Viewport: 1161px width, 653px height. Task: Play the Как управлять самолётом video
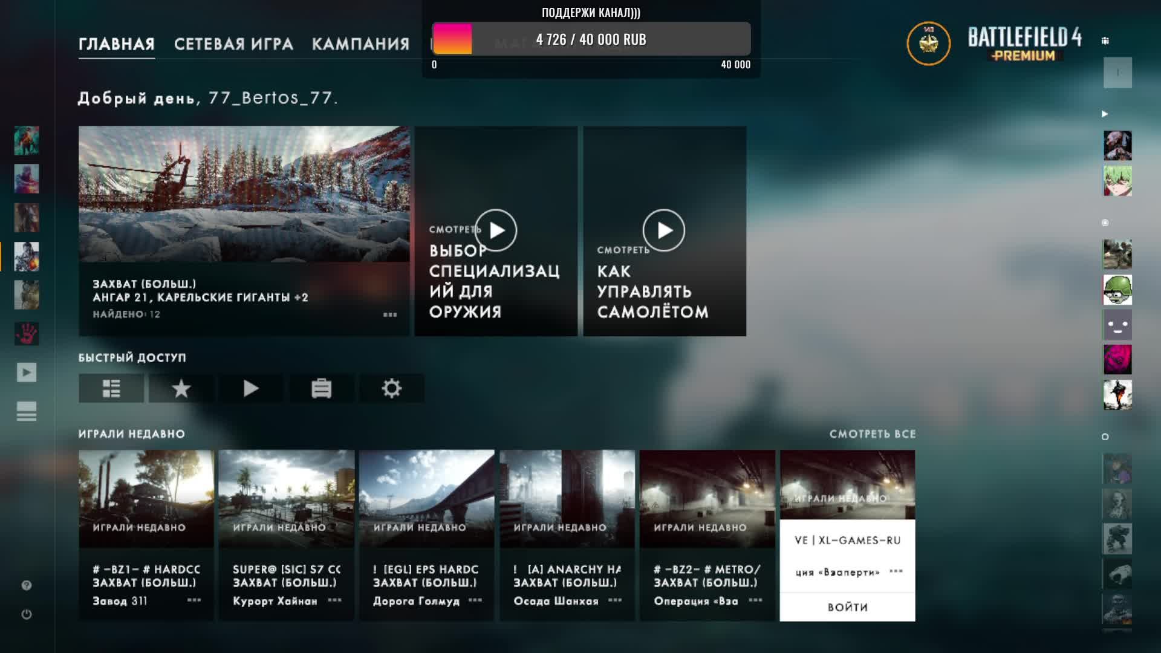click(664, 230)
